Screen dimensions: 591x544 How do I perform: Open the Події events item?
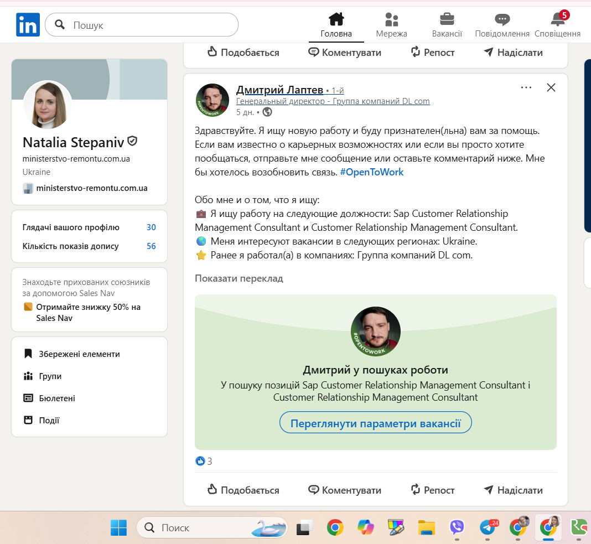click(x=42, y=421)
